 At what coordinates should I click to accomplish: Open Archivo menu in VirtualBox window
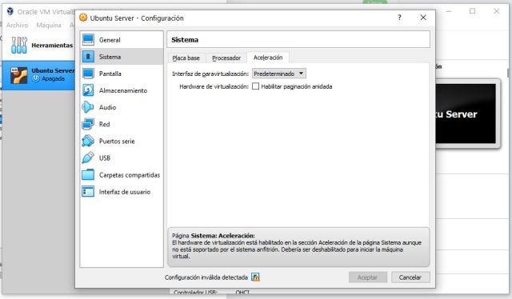[x=17, y=25]
